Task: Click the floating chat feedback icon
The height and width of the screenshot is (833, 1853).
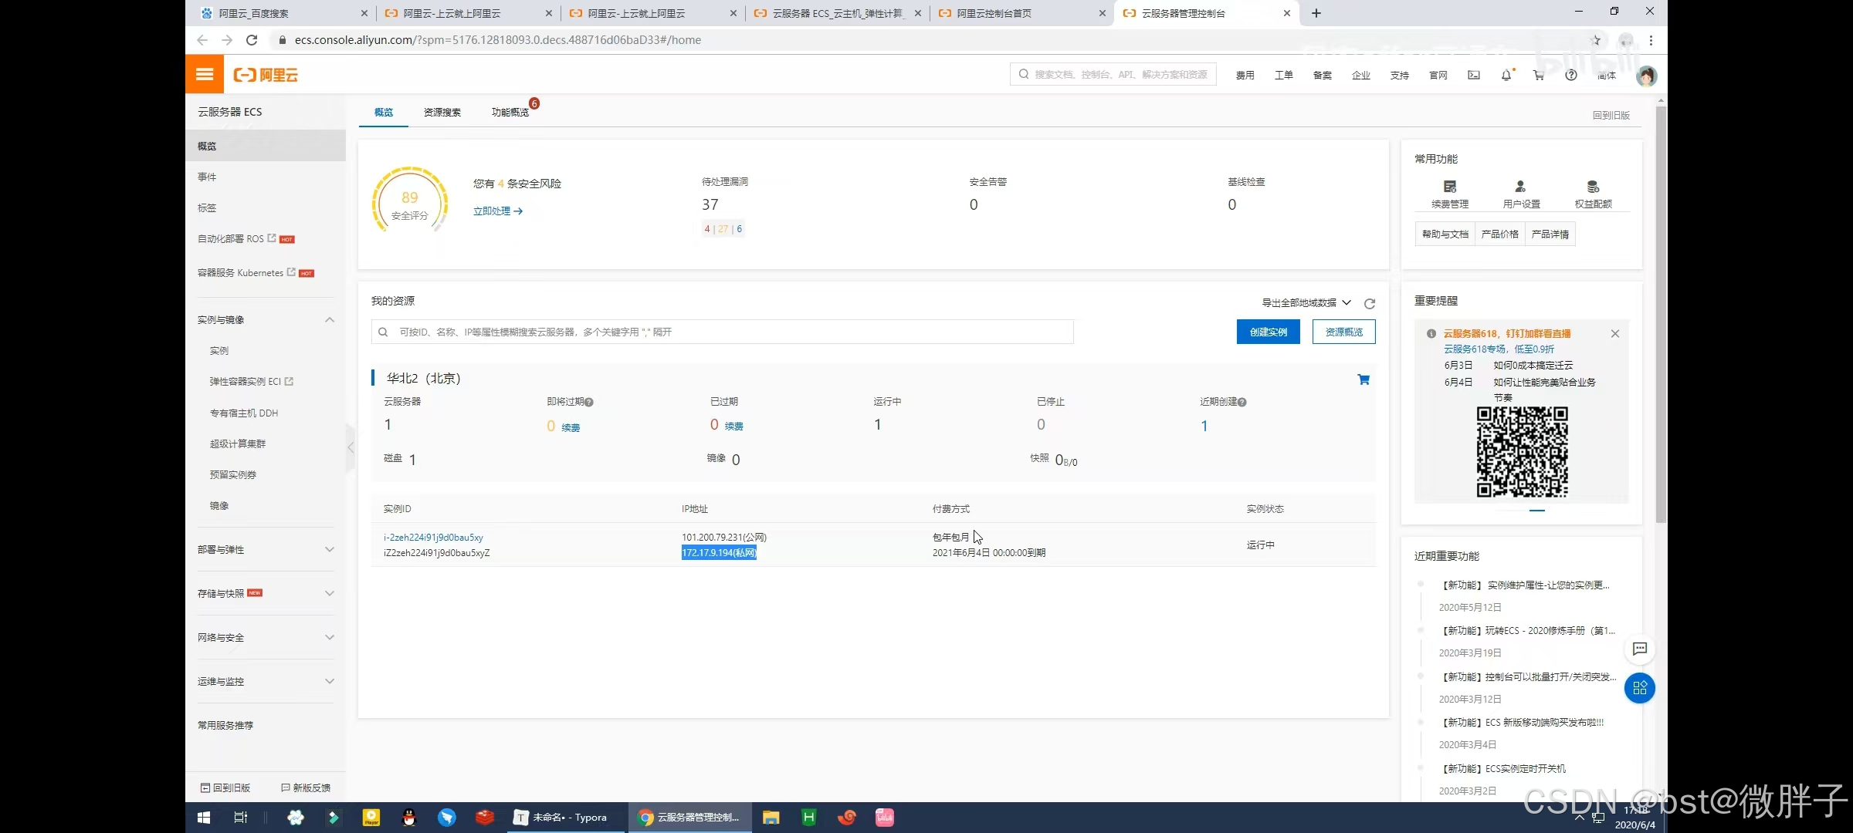Action: coord(1640,649)
